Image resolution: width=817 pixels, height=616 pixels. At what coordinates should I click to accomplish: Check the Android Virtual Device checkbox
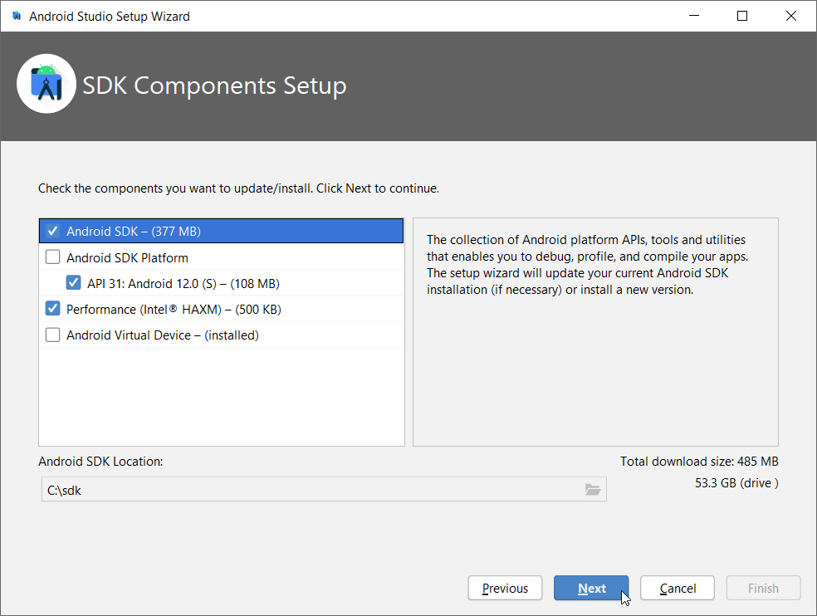53,335
